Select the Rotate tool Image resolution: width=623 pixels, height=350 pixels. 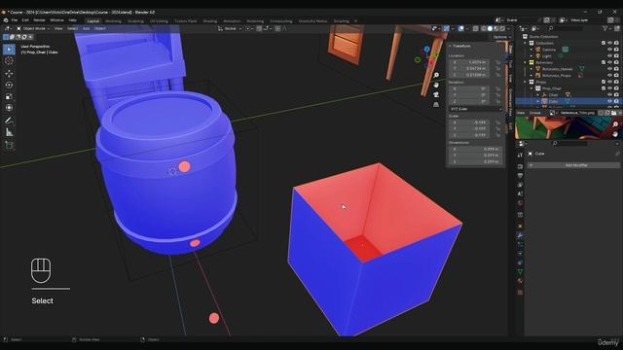(x=9, y=85)
